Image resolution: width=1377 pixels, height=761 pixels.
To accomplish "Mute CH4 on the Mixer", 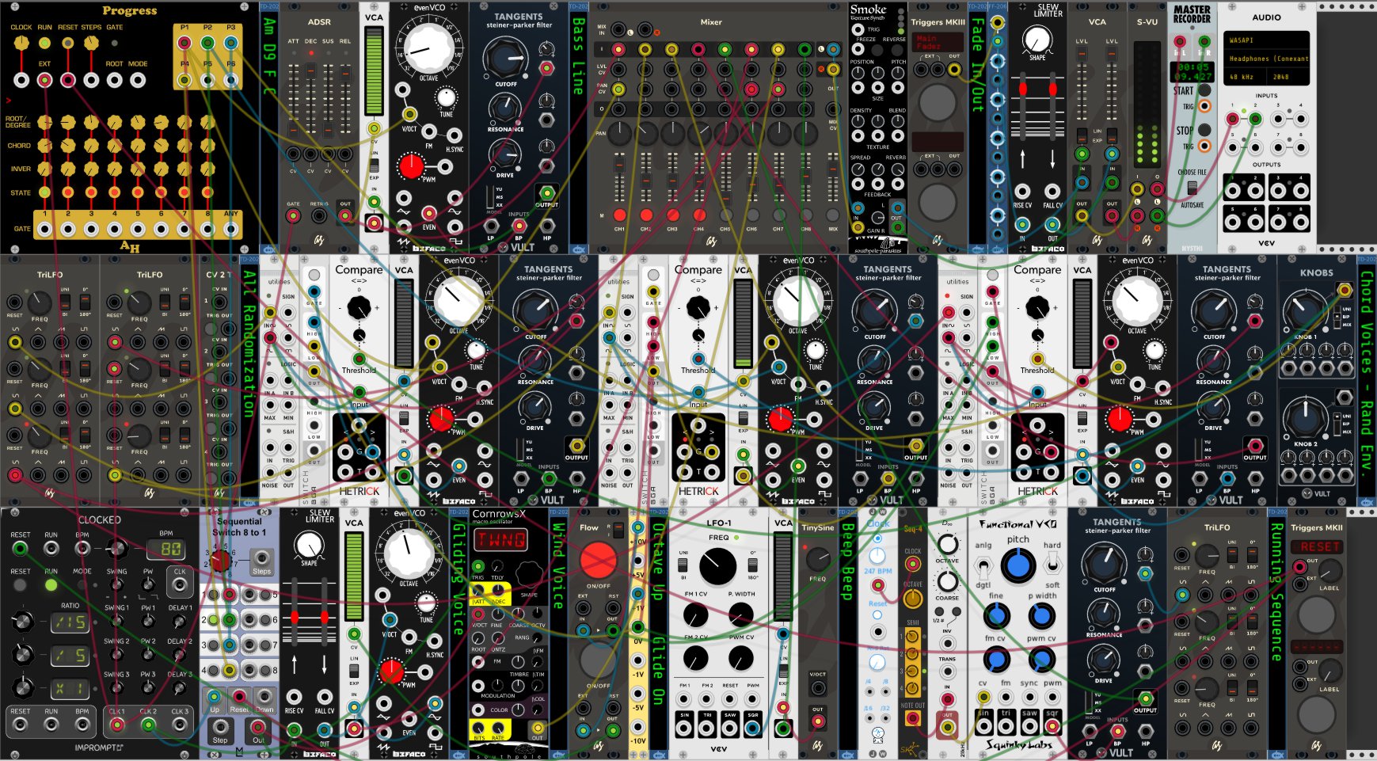I will (699, 215).
